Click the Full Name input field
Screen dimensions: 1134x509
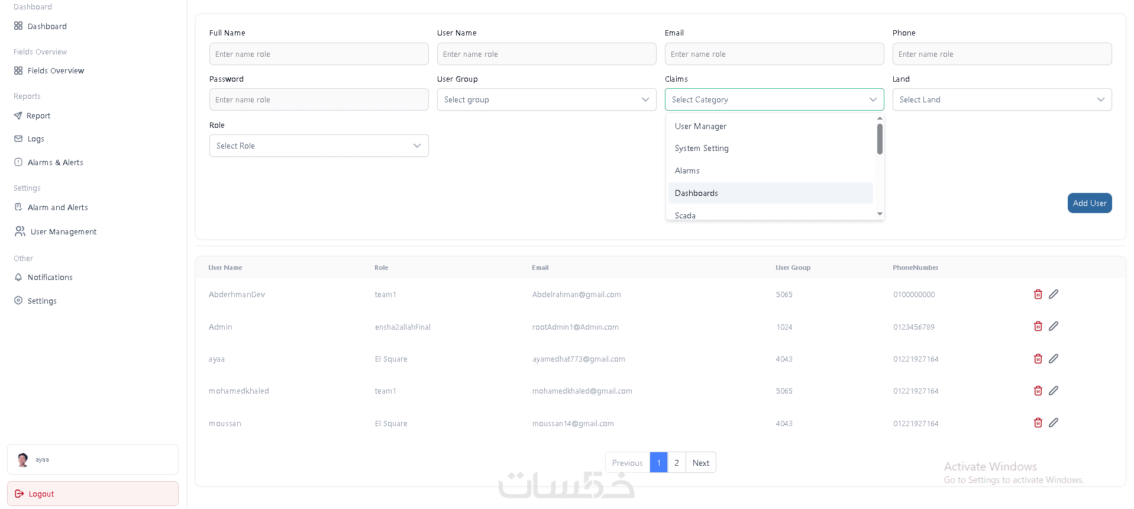click(x=319, y=54)
